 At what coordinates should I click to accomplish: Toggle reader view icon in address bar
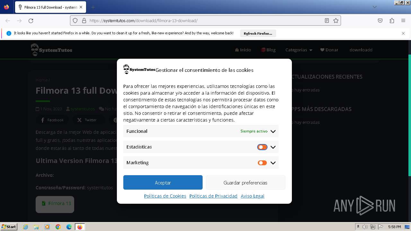327,21
